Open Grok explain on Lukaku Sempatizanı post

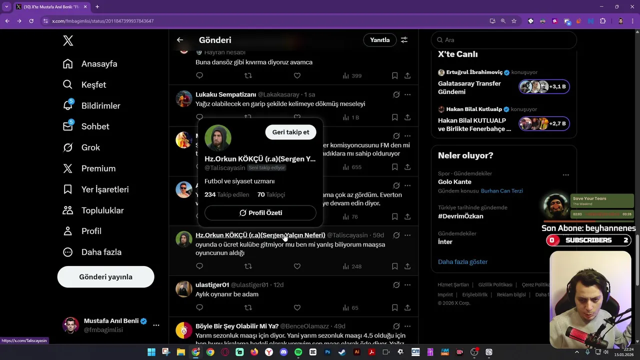point(396,94)
